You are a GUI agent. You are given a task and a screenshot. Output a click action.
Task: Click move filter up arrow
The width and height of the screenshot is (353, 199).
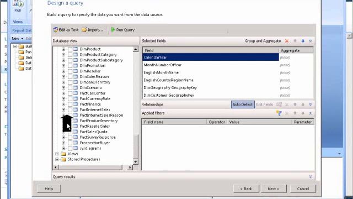point(295,113)
